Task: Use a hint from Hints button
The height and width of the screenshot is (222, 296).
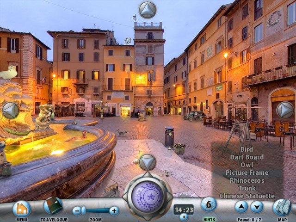Action: click(209, 205)
